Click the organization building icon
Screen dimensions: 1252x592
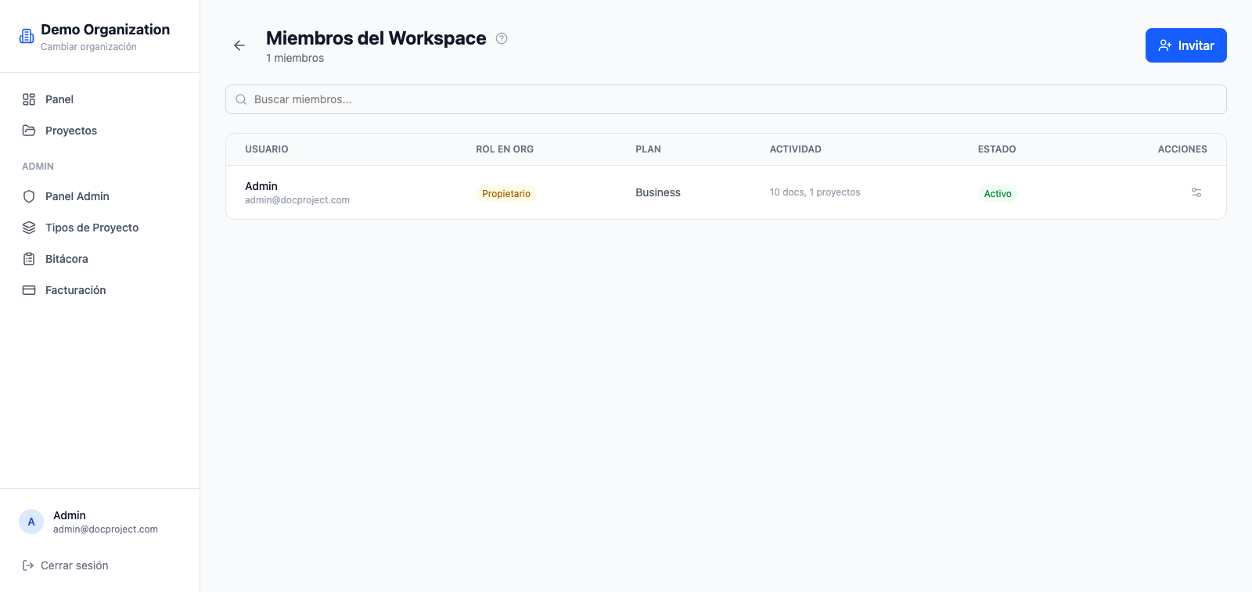27,36
